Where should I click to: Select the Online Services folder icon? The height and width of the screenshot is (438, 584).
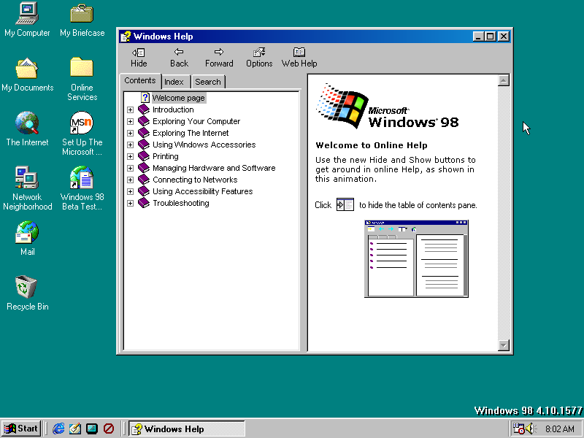click(x=82, y=79)
